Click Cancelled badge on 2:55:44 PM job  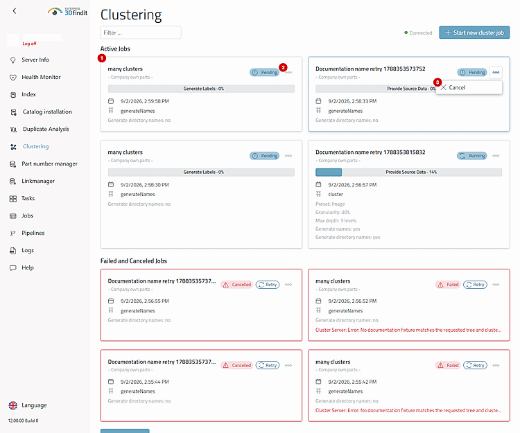[237, 365]
